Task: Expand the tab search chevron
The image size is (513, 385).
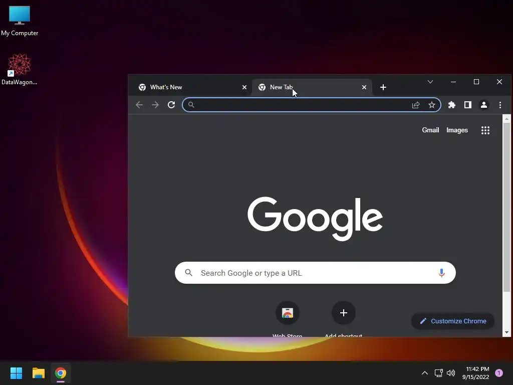Action: pyautogui.click(x=430, y=82)
